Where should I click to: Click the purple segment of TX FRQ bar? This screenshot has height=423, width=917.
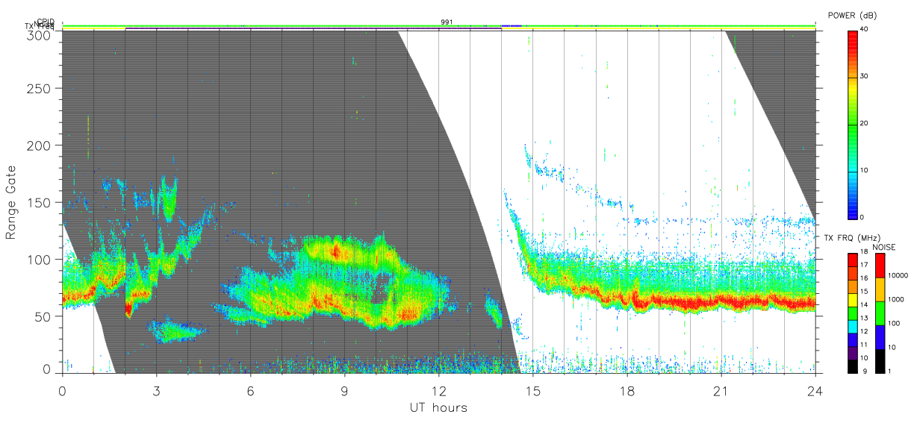tap(853, 353)
